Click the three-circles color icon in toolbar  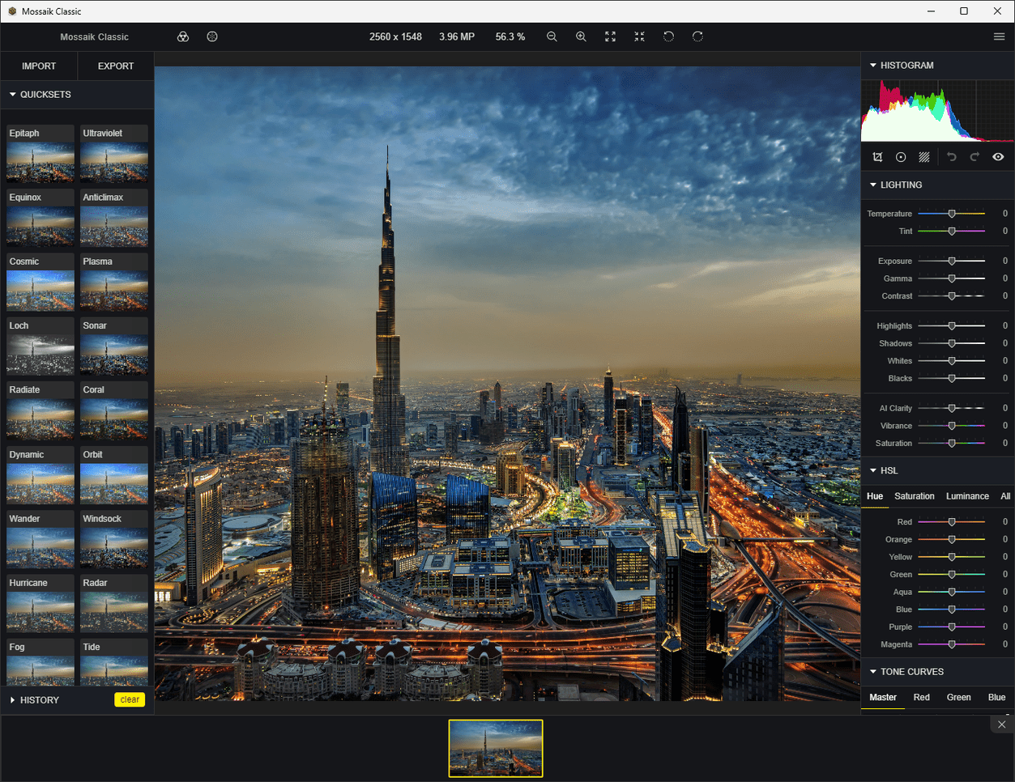click(x=183, y=36)
